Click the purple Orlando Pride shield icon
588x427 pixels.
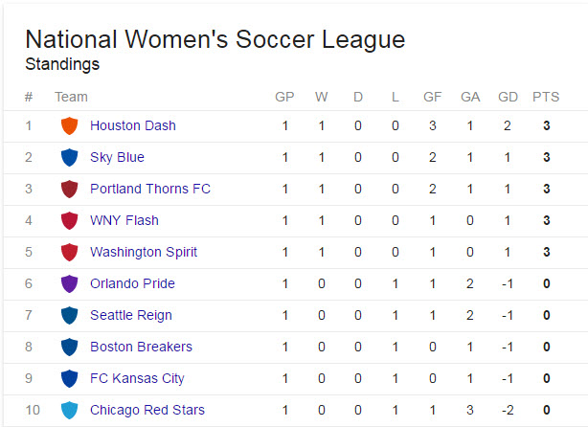pos(69,283)
